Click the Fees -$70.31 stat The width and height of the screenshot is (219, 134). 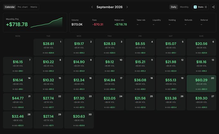click(98, 22)
